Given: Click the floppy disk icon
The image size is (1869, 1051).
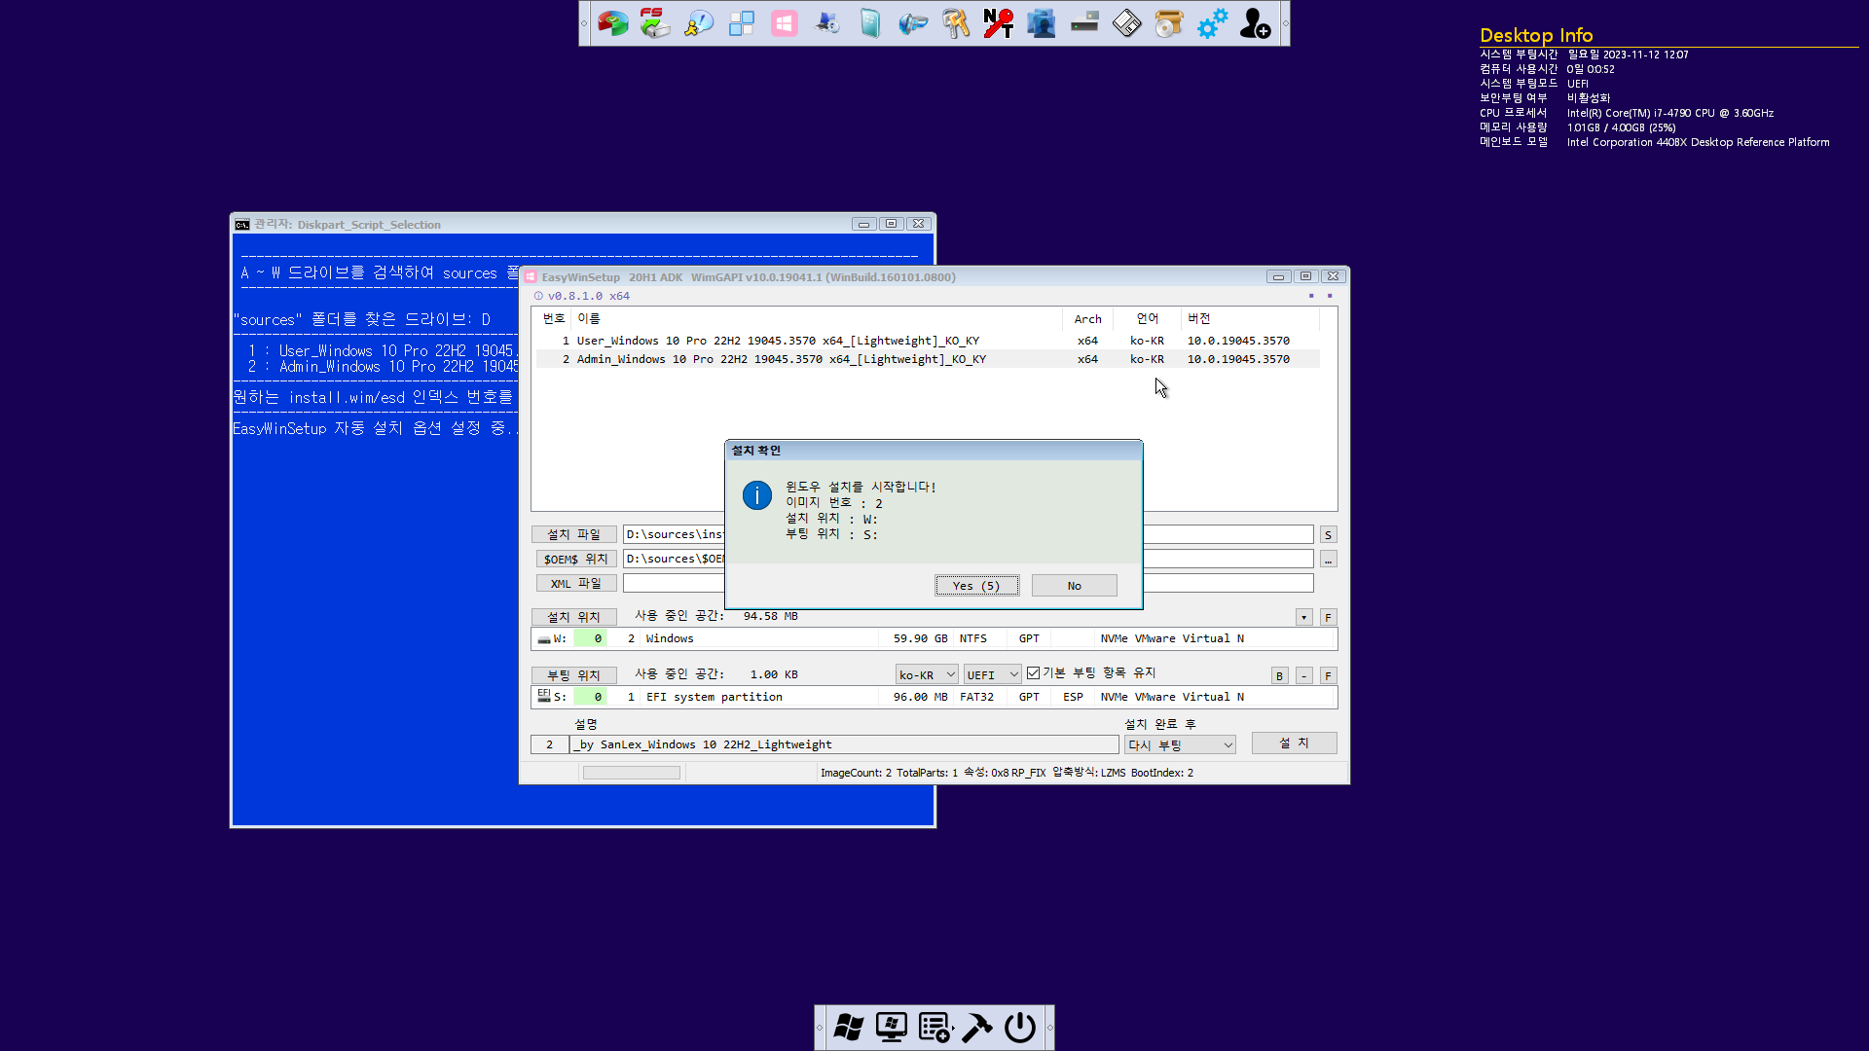Looking at the screenshot, I should tap(1127, 23).
